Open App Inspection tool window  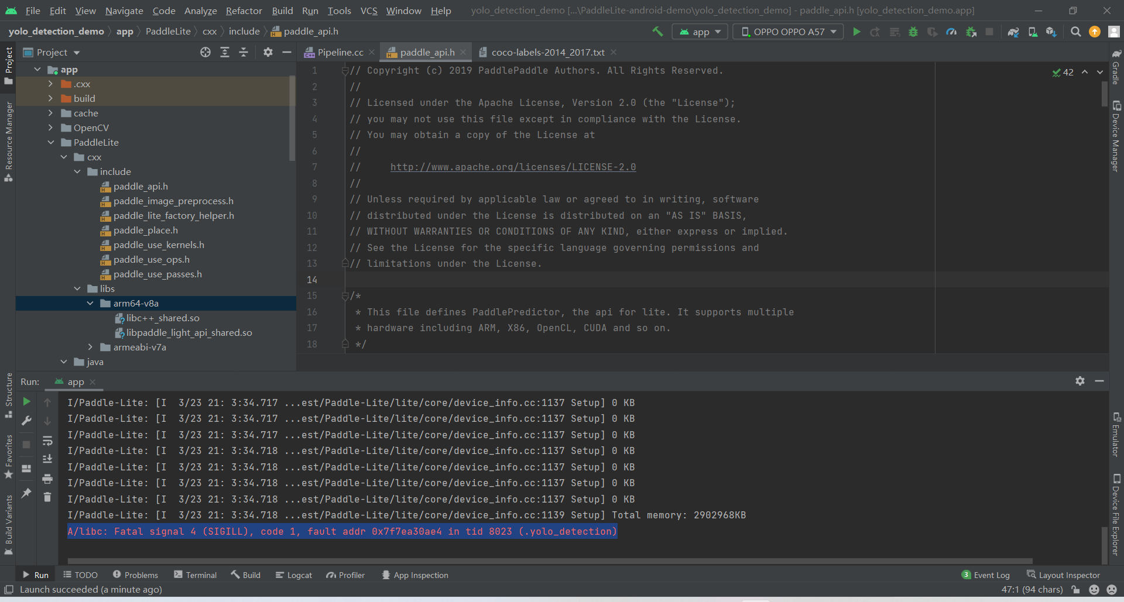[414, 575]
